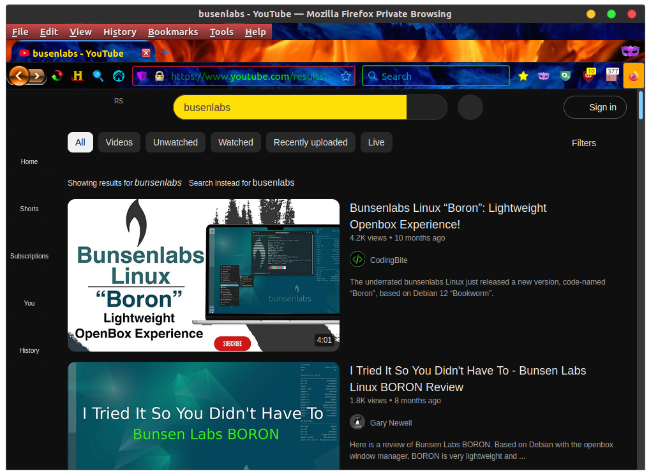Click the yellow window minimize button
Screen dimensions: 651x476
pos(591,14)
